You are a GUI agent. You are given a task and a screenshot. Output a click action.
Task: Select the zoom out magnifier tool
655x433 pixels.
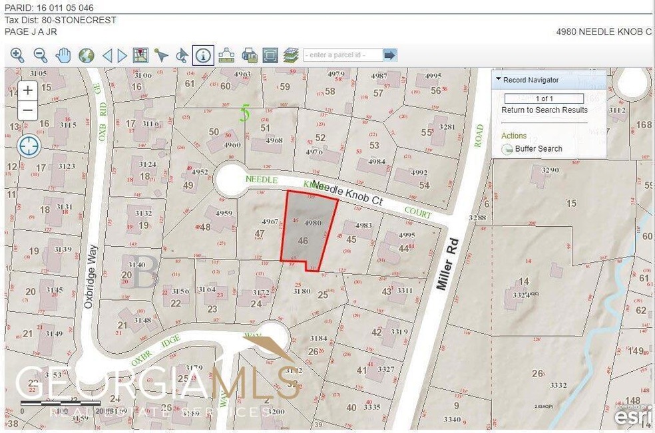[40, 55]
